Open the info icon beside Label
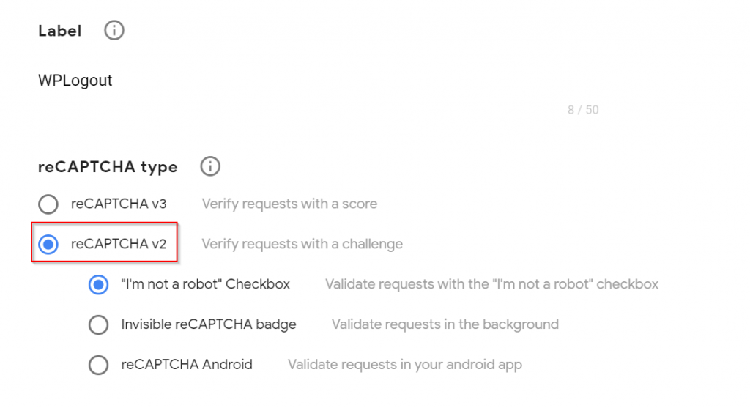750x408 pixels. tap(114, 31)
